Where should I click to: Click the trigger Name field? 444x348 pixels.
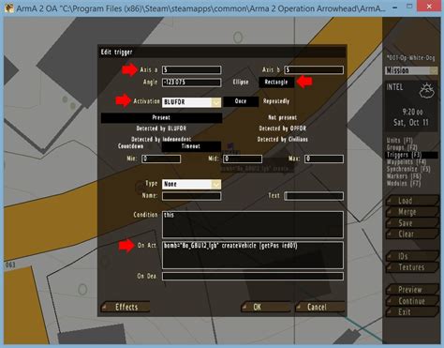(191, 196)
